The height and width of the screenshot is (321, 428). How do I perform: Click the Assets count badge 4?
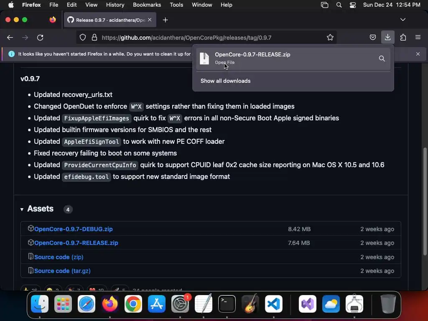click(68, 209)
